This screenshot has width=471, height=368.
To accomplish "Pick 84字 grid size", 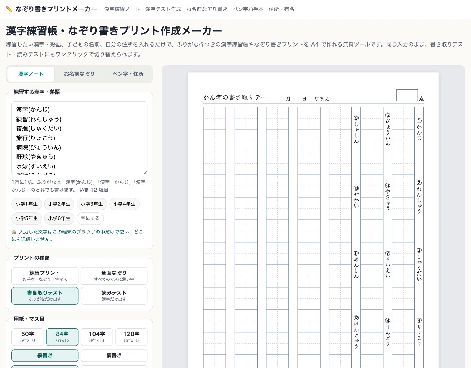I will [x=62, y=337].
